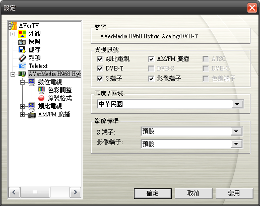Select the 快照 tree item
The image size is (260, 206).
(34, 42)
